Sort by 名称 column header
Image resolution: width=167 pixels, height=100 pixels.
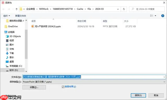coord(33,21)
